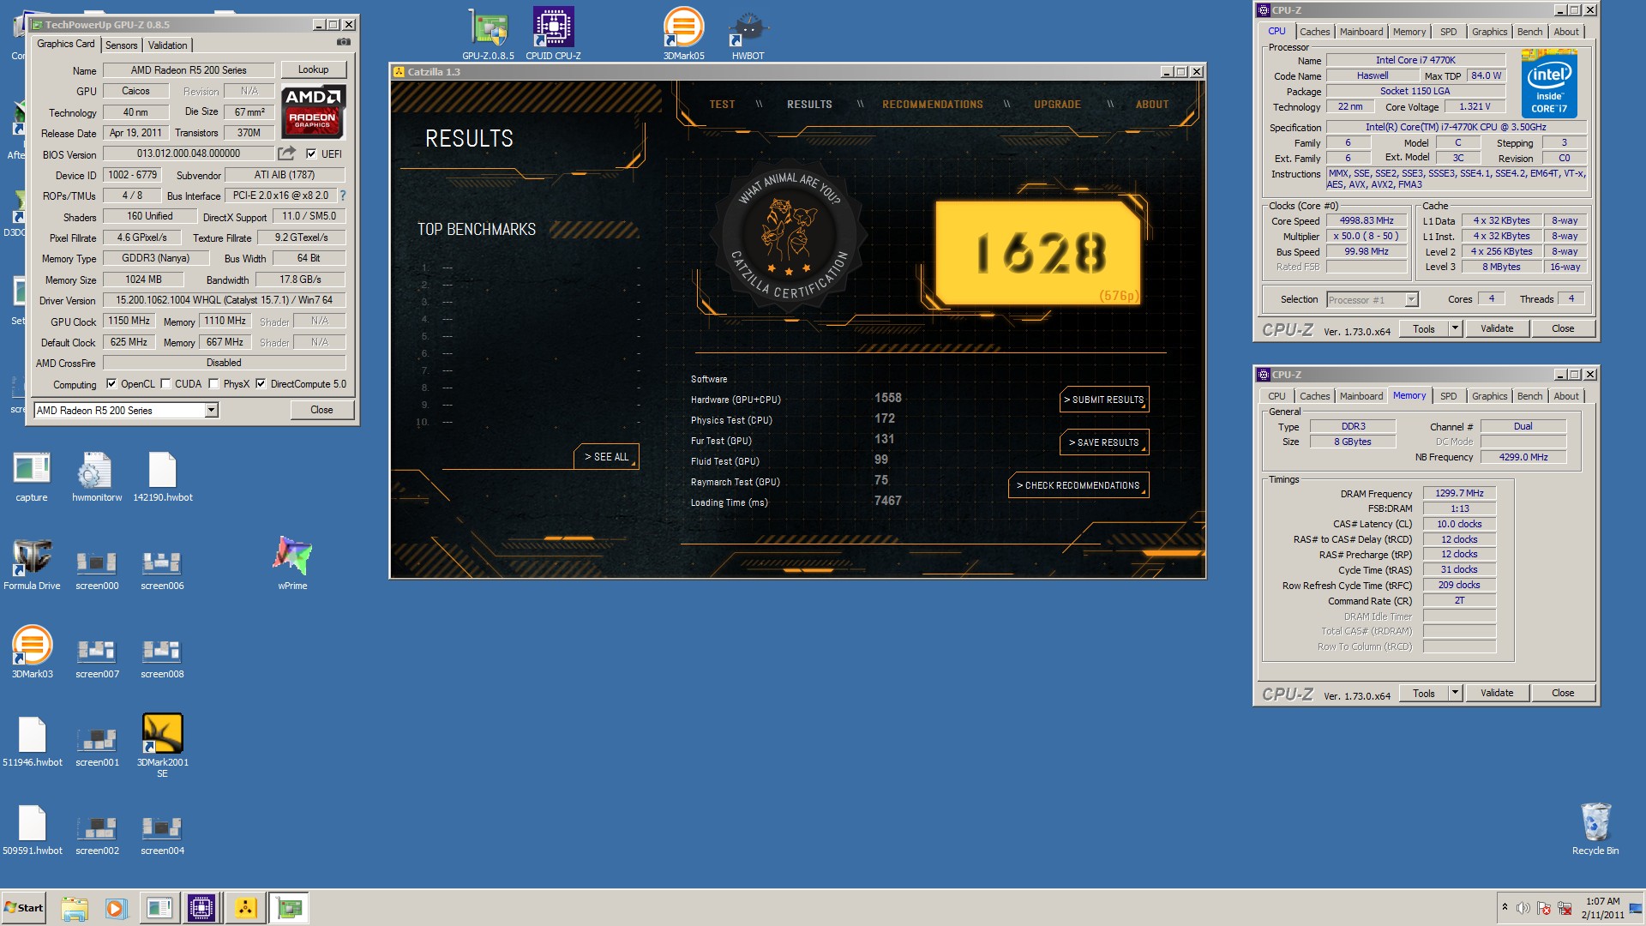This screenshot has width=1646, height=926.
Task: Click the bus interface question mark icon
Action: 343,195
